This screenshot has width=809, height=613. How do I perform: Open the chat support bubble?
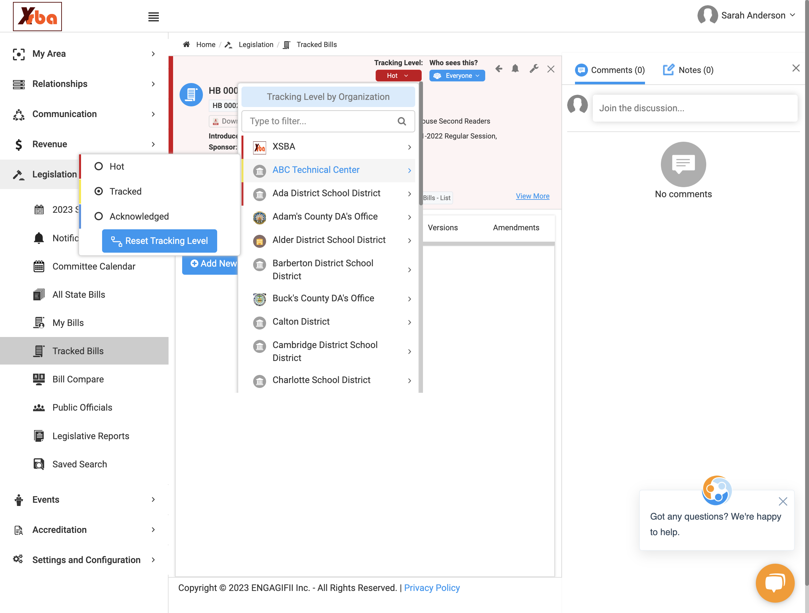[x=775, y=582]
